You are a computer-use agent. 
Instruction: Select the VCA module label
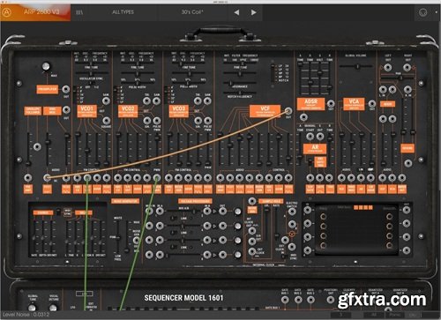coord(354,104)
